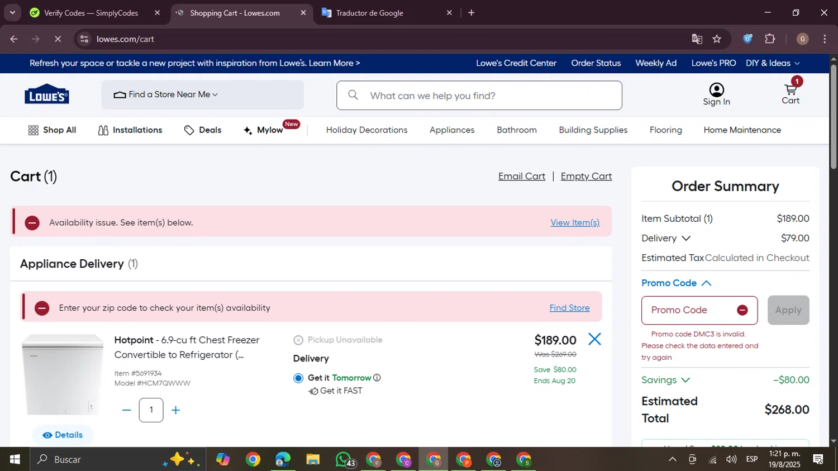
Task: Open File Explorer from the taskbar
Action: (313, 459)
